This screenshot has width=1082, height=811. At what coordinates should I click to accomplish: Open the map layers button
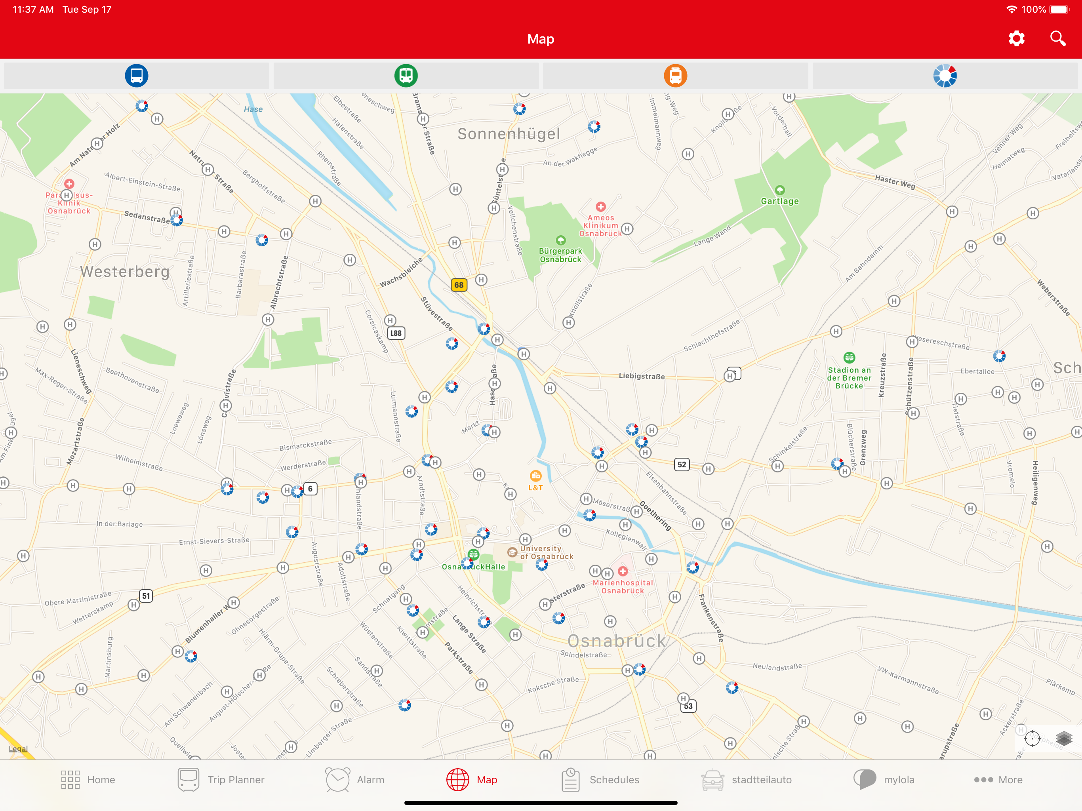pos(1064,738)
